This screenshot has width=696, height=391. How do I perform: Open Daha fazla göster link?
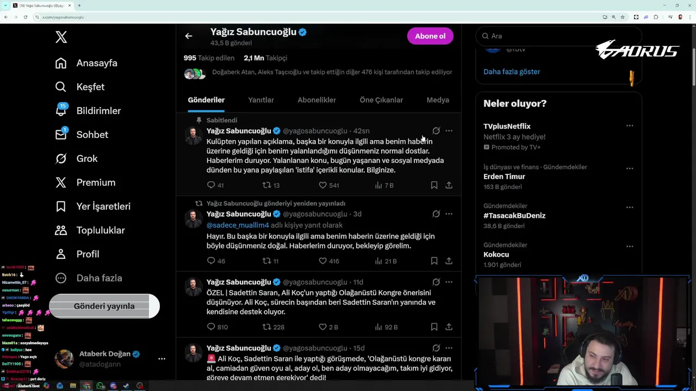[512, 72]
